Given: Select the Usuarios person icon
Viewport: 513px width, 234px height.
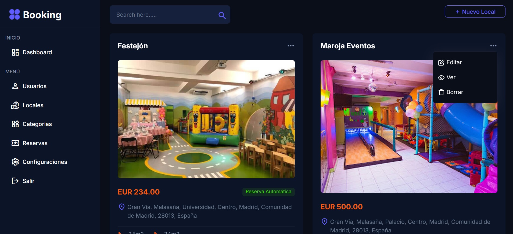Looking at the screenshot, I should click(x=15, y=86).
